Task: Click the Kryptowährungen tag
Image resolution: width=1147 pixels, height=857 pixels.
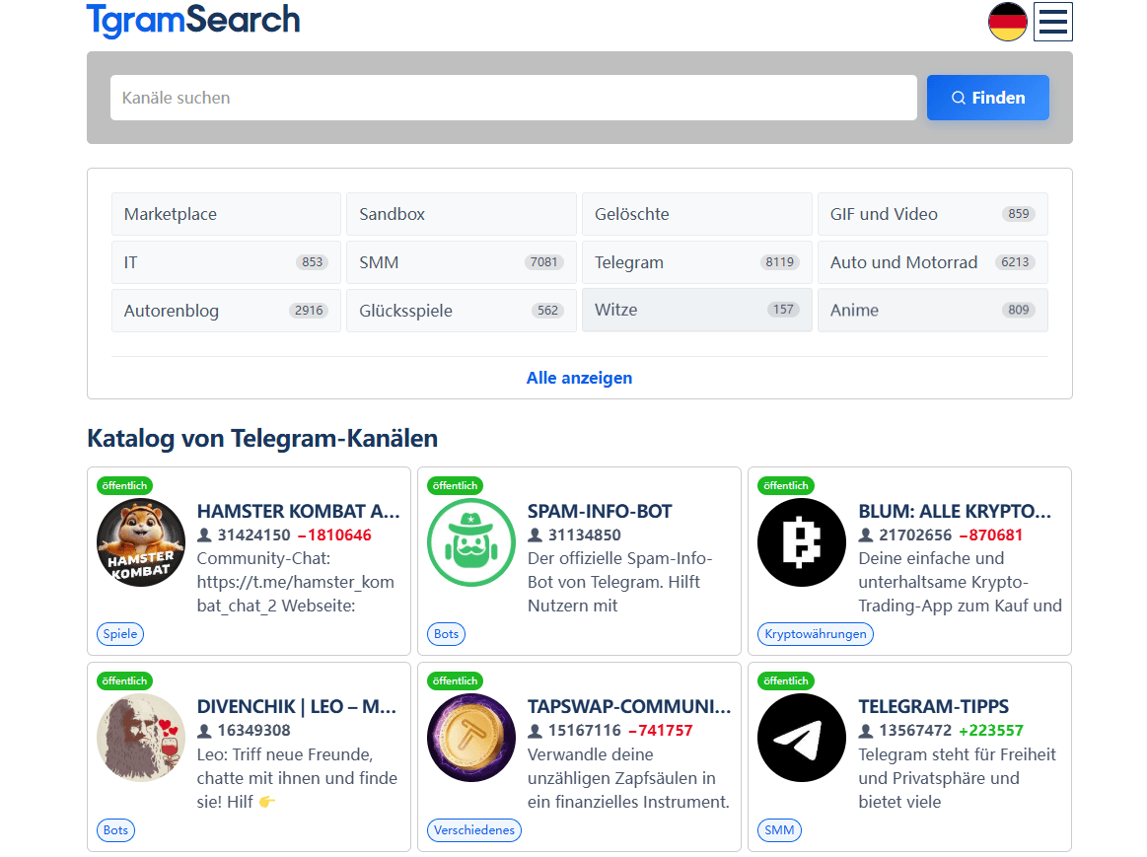Action: click(x=815, y=634)
